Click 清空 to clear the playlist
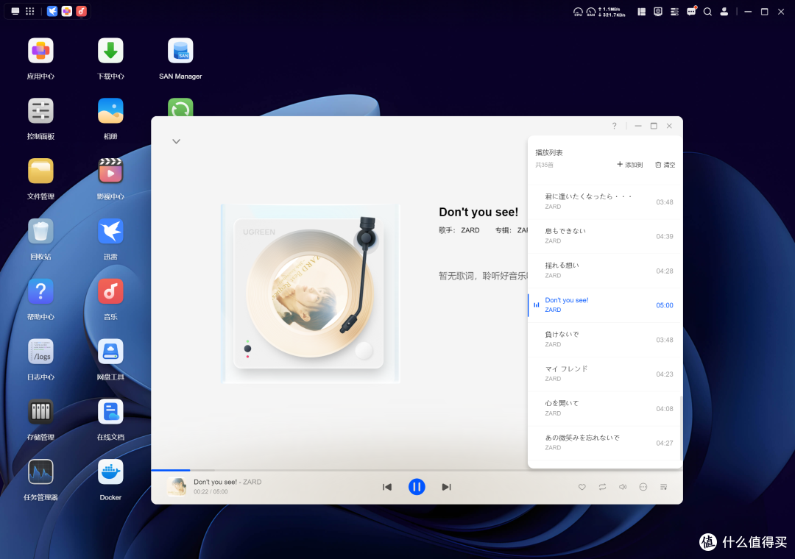795x559 pixels. [x=665, y=165]
